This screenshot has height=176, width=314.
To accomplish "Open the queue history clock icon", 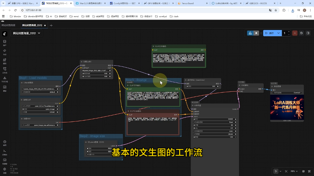I will pos(301,33).
